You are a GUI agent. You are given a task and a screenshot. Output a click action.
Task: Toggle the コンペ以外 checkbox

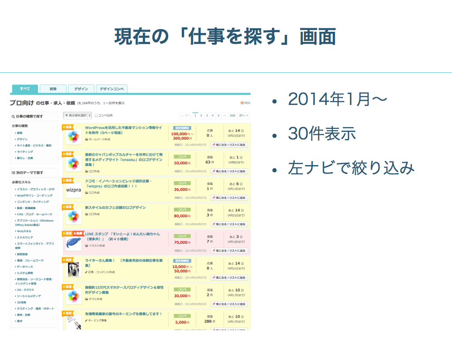(x=96, y=116)
